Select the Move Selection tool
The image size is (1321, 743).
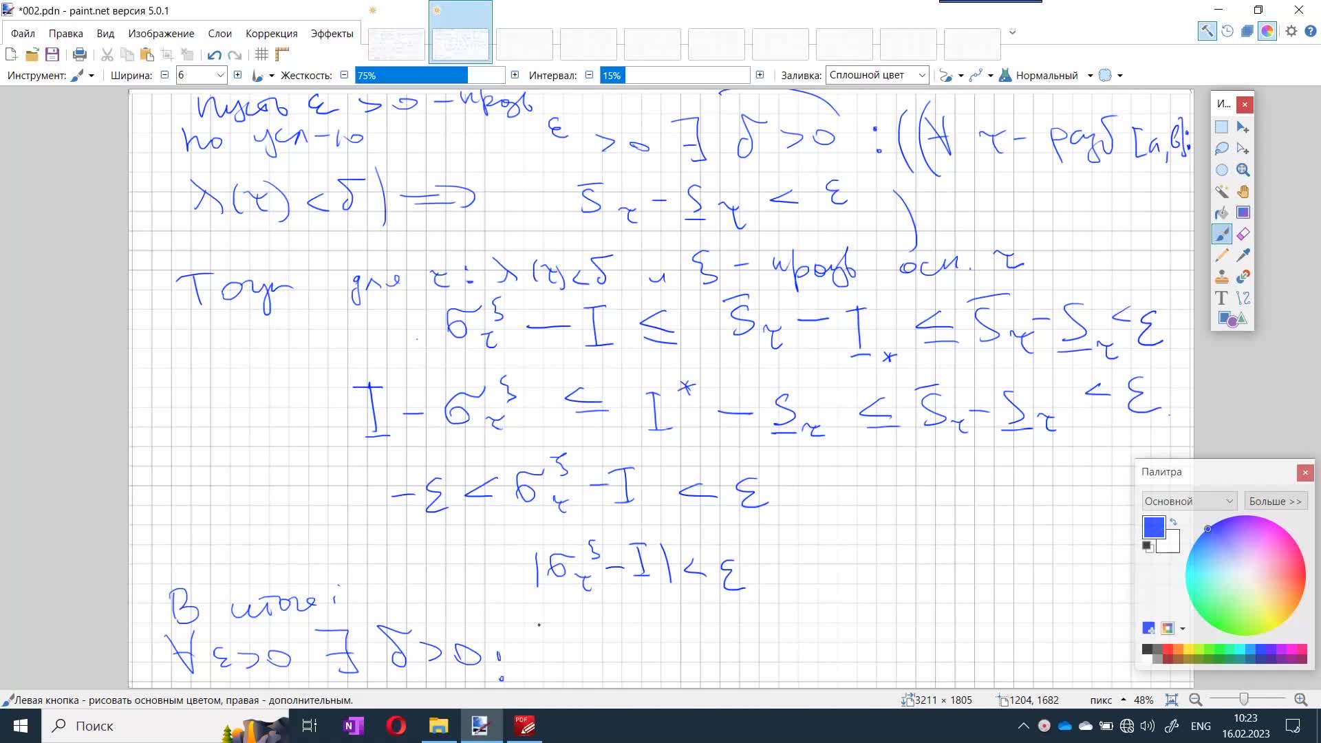1243,148
